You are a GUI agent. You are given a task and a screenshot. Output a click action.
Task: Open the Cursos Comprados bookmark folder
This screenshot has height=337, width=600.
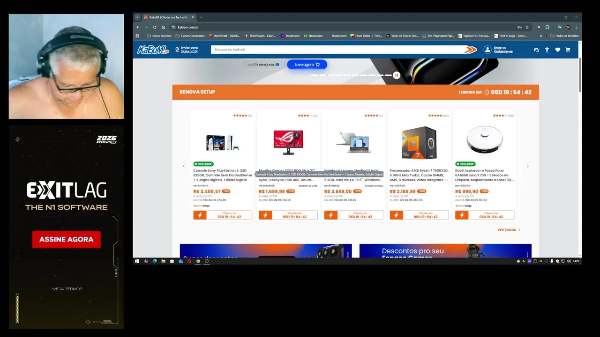point(190,36)
